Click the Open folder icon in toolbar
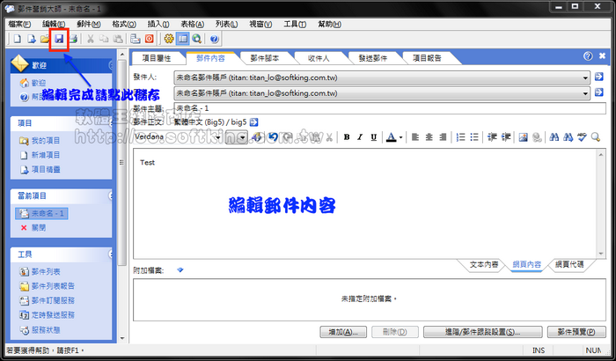The height and width of the screenshot is (361, 616). (x=45, y=40)
